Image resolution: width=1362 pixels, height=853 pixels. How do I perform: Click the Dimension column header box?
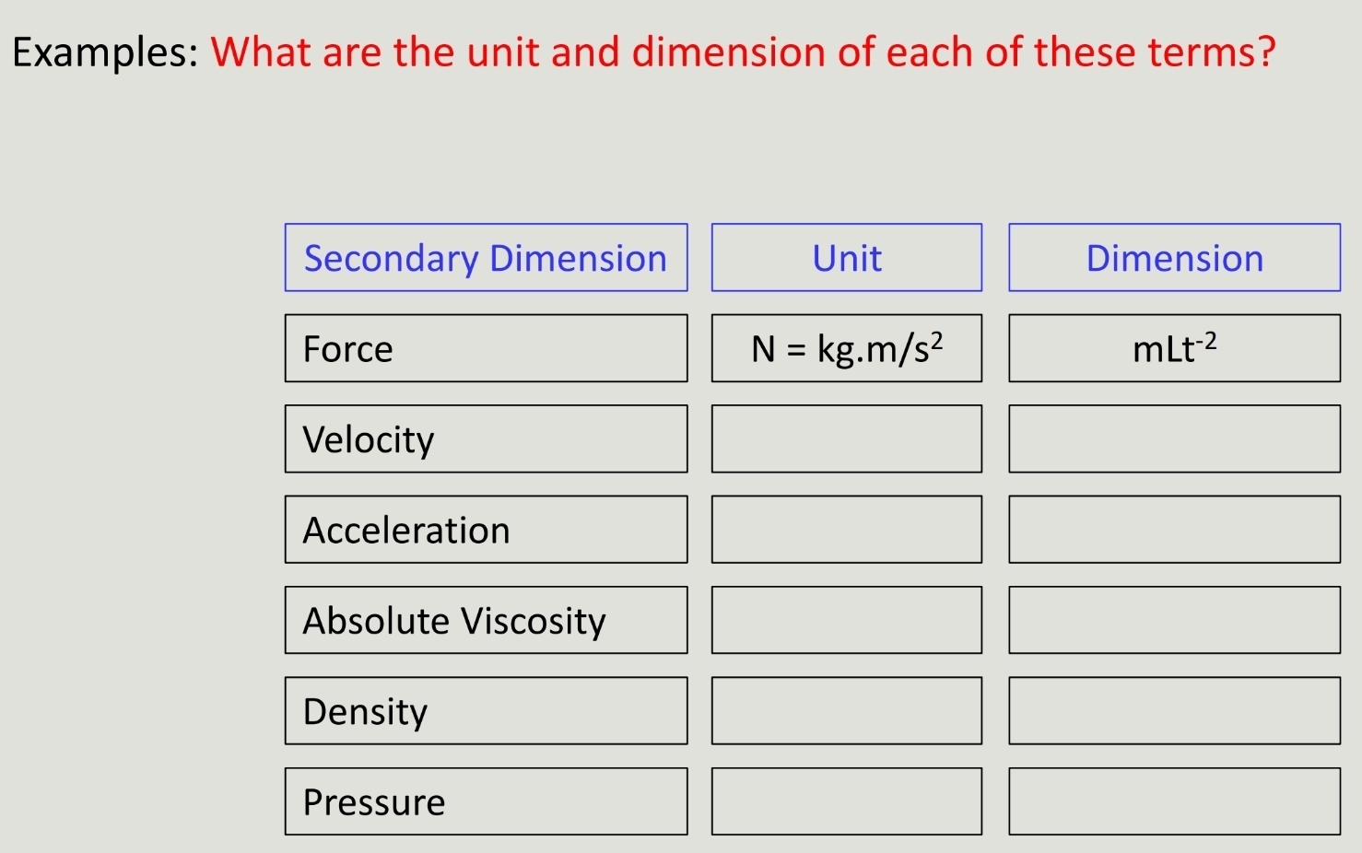click(x=1174, y=258)
